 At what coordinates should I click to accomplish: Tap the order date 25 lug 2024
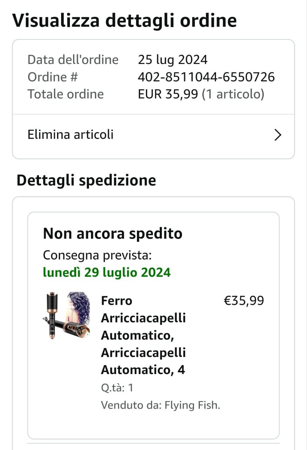pyautogui.click(x=172, y=60)
